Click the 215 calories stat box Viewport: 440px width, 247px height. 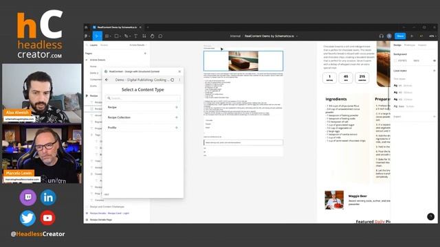click(x=362, y=78)
